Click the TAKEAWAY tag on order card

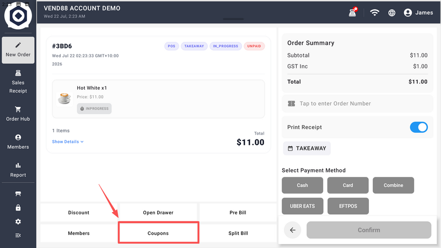[194, 46]
